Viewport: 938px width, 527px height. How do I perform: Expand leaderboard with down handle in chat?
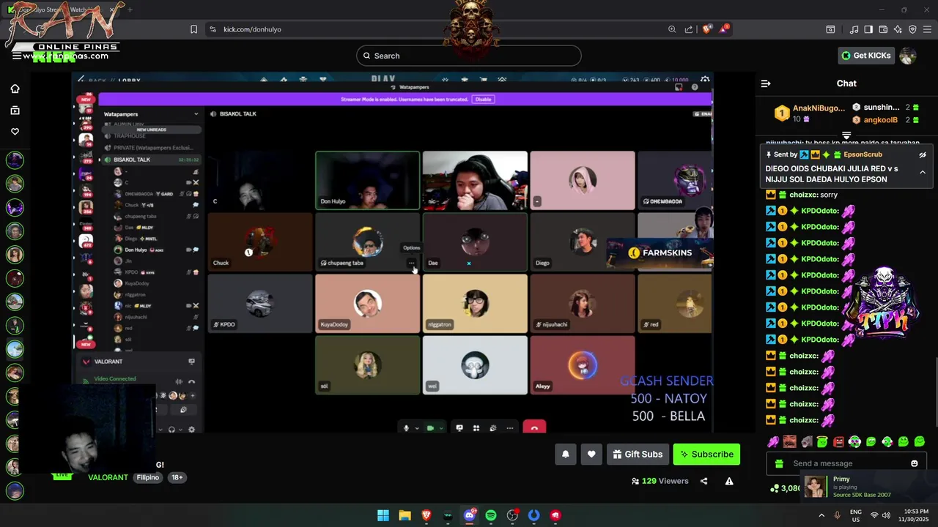click(846, 135)
